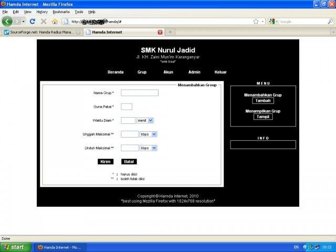This screenshot has height=252, width=336.
Task: Open the menit time unit dropdown
Action: [x=145, y=120]
